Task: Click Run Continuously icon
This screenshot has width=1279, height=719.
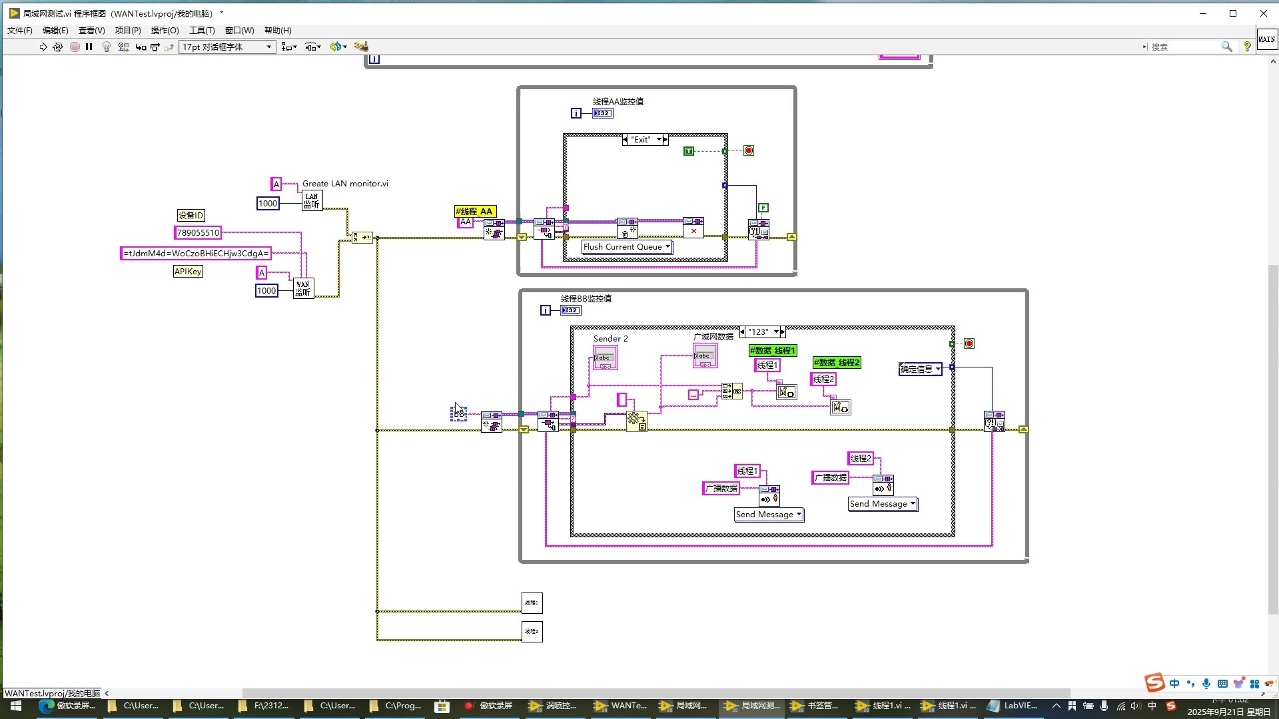Action: (x=58, y=47)
